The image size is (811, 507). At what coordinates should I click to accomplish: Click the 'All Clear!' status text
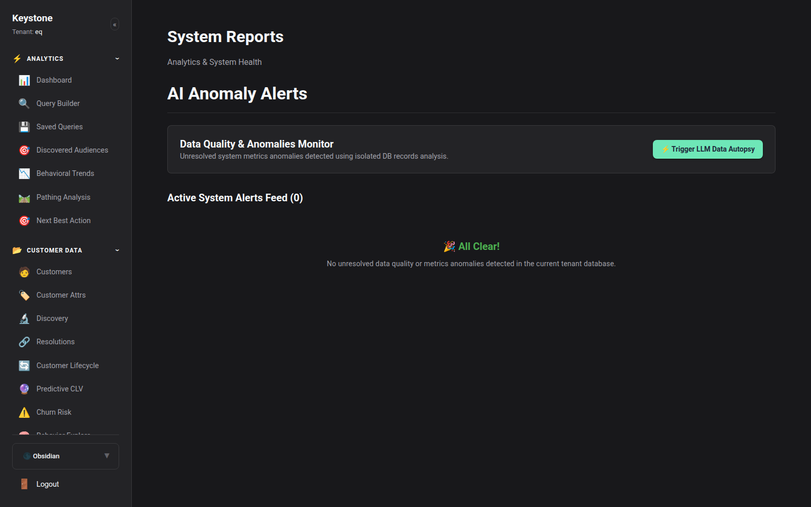point(471,246)
